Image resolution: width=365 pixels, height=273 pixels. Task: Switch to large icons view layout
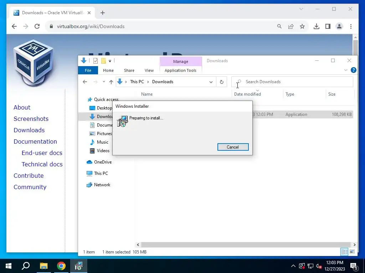coord(352,252)
